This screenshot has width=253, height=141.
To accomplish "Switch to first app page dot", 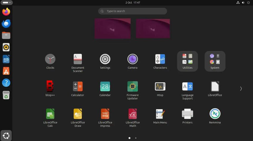I will [129, 138].
